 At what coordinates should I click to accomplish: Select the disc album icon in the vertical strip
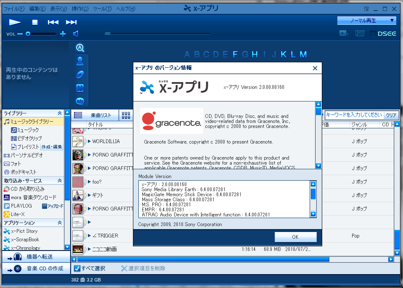pyautogui.click(x=80, y=75)
